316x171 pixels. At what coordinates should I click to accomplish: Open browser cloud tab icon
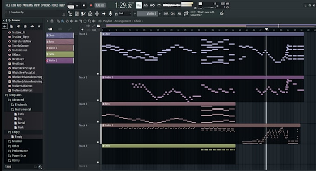32,26
